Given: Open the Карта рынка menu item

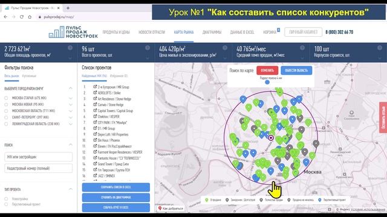Looking at the screenshot, I should point(184,32).
